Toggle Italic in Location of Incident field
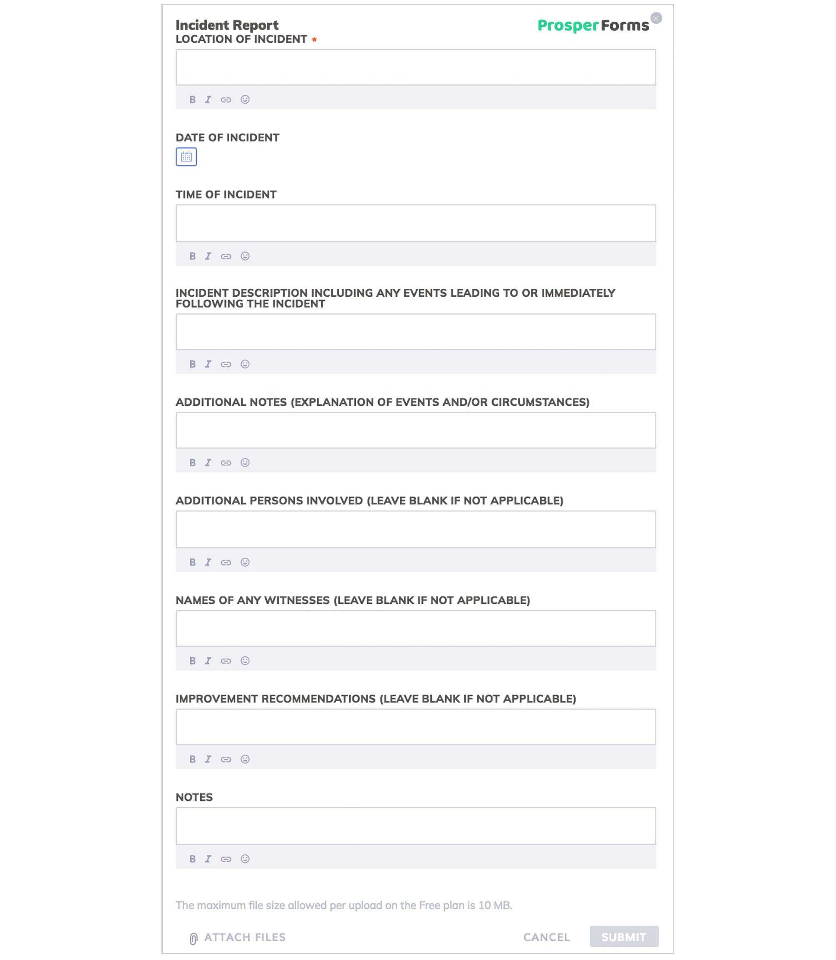Image resolution: width=836 pixels, height=960 pixels. coord(208,99)
